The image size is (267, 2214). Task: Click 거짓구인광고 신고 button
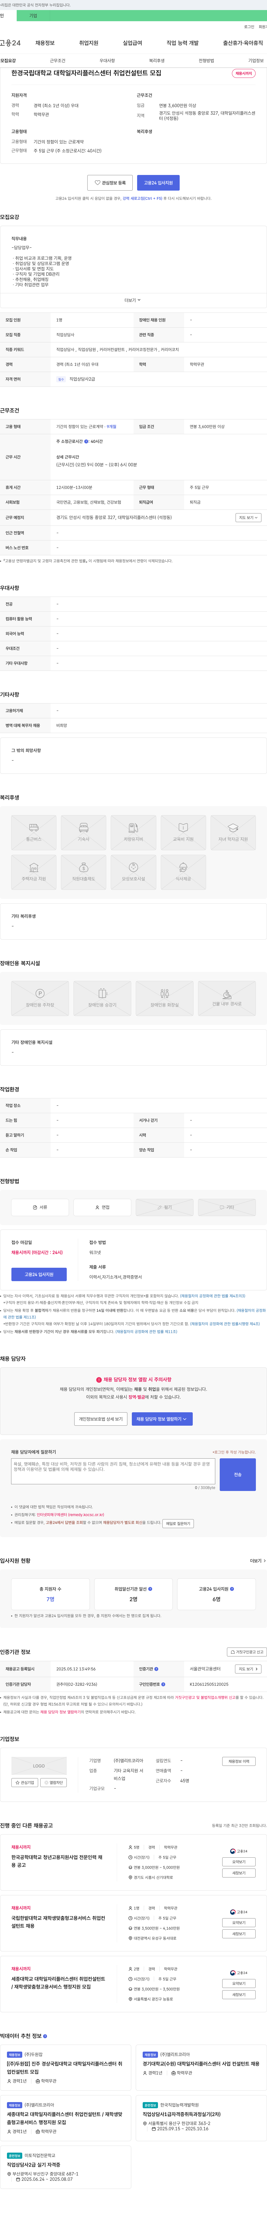tap(246, 1652)
